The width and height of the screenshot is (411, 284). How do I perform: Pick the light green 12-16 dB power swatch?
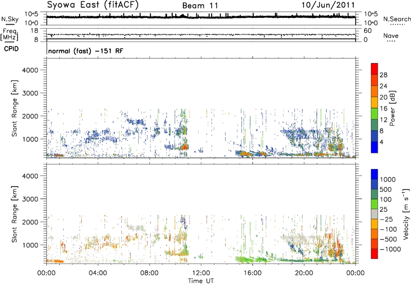(375, 113)
